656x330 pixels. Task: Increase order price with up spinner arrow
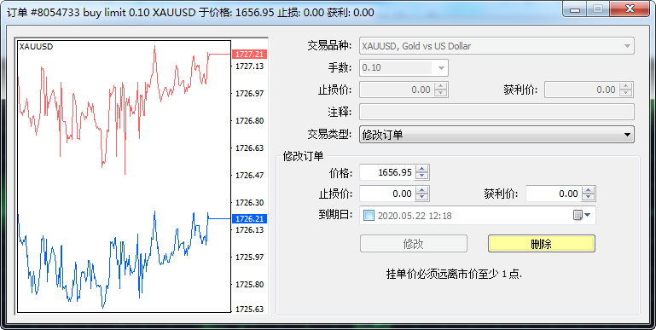[422, 169]
